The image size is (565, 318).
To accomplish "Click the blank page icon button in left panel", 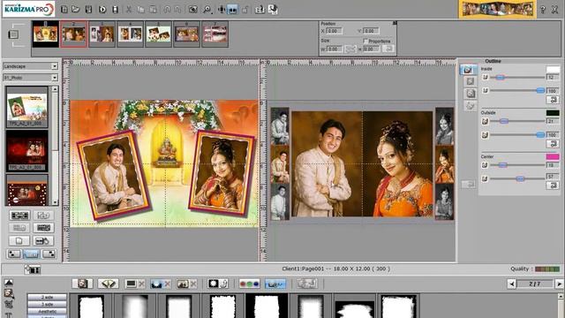I will pos(19,241).
